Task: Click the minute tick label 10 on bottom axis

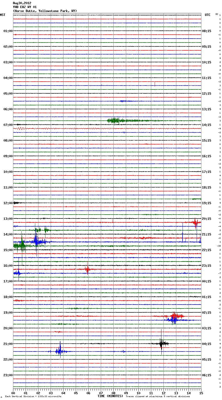Action: coord(138,393)
